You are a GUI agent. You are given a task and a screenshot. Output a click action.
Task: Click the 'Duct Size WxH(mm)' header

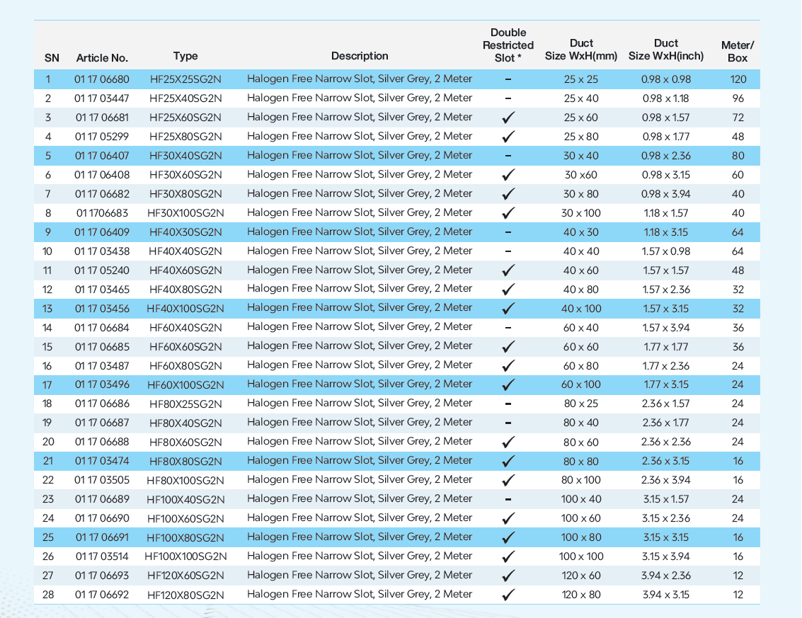pos(581,50)
